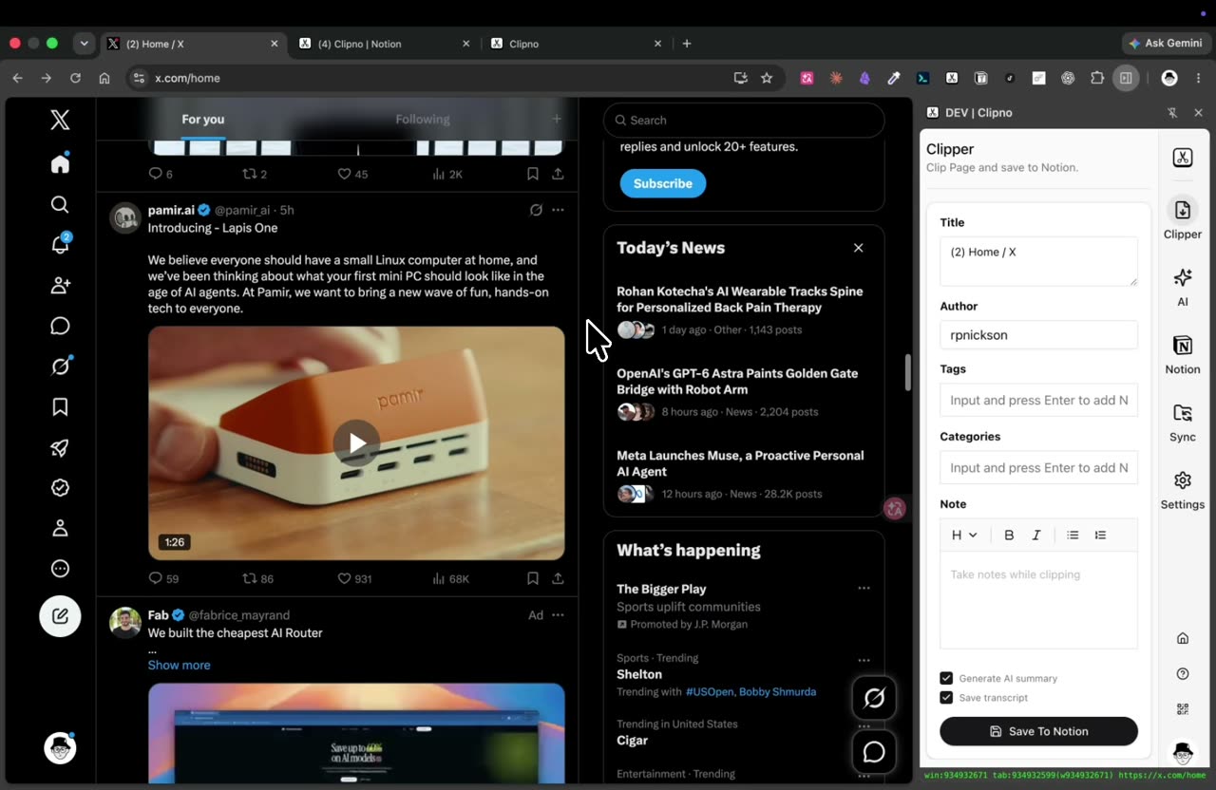Viewport: 1216px width, 790px height.
Task: Share the pamir.ai Lapis One post
Action: 558,578
